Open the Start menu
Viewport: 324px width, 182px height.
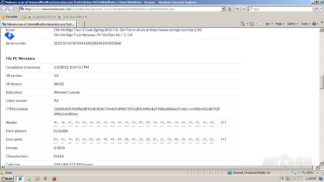[7, 178]
